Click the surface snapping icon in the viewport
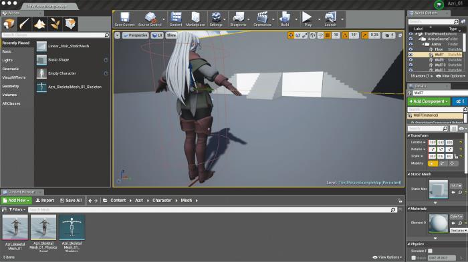Image resolution: width=468 pixels, height=262 pixels. click(x=320, y=35)
